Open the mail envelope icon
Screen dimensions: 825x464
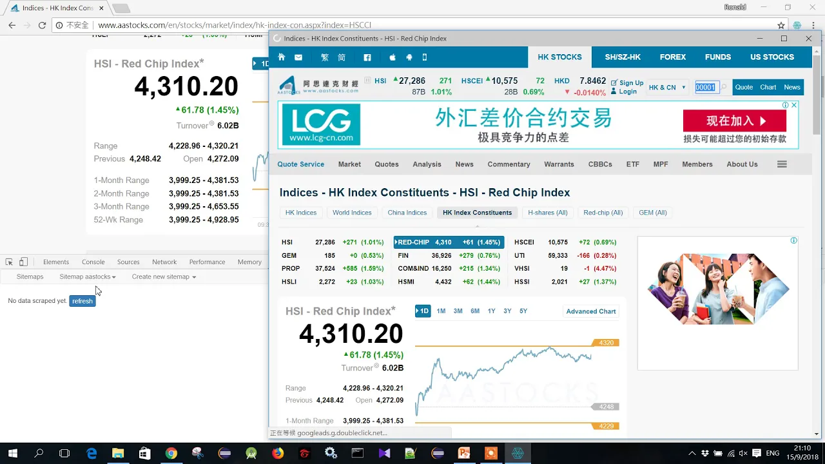tap(298, 57)
